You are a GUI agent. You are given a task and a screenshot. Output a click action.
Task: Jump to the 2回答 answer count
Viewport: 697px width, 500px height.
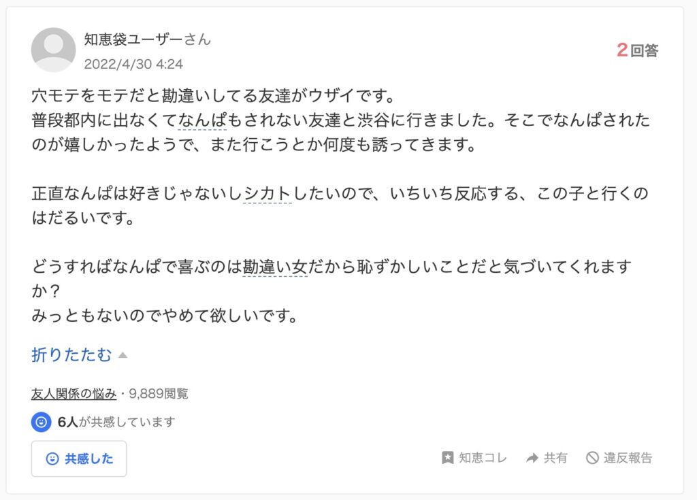pos(638,50)
